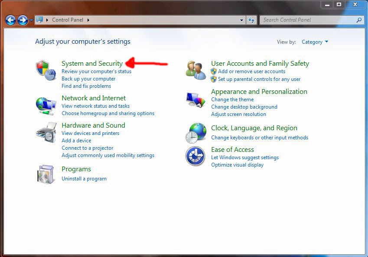Screen dimensions: 368x257
Task: Click the Network and Internet globe icon
Action: 46,106
